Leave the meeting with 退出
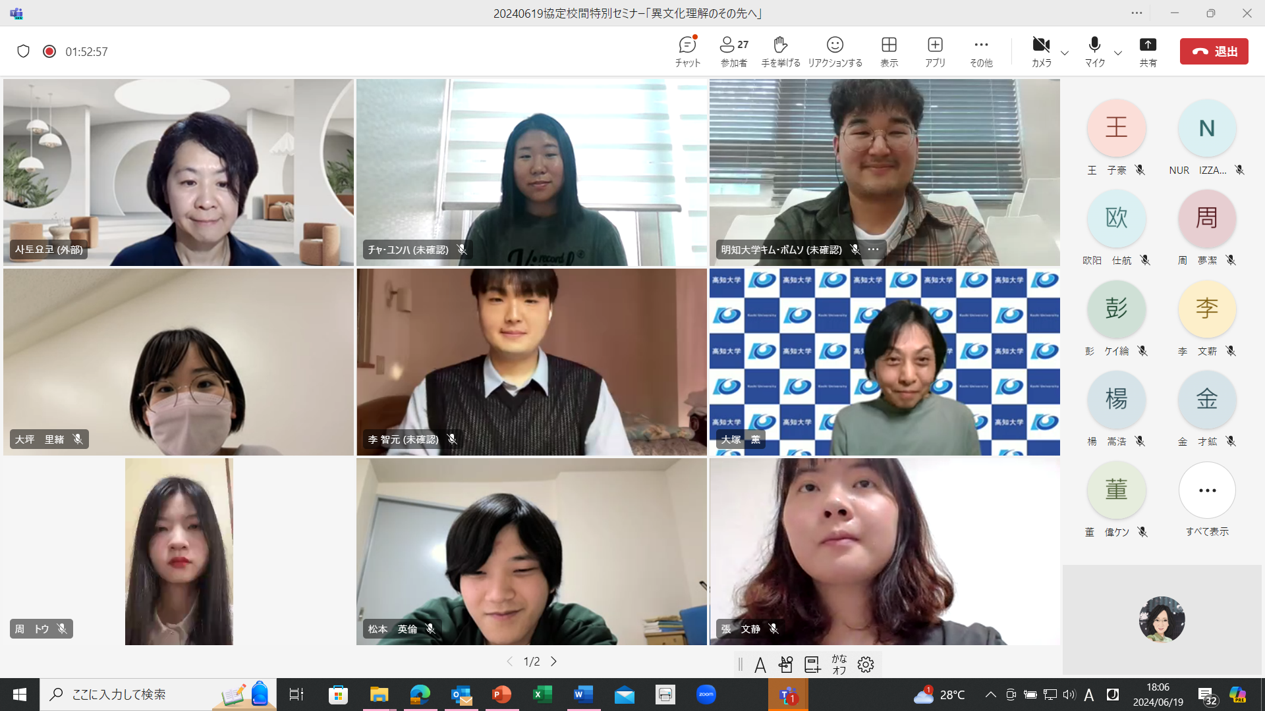Viewport: 1265px width, 711px height. coord(1214,51)
